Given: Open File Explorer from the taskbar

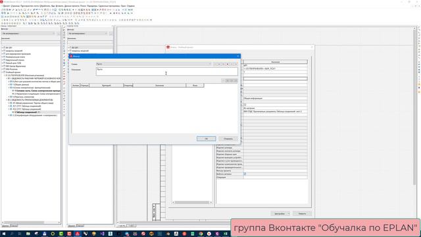Looking at the screenshot, I should [x=28, y=234].
